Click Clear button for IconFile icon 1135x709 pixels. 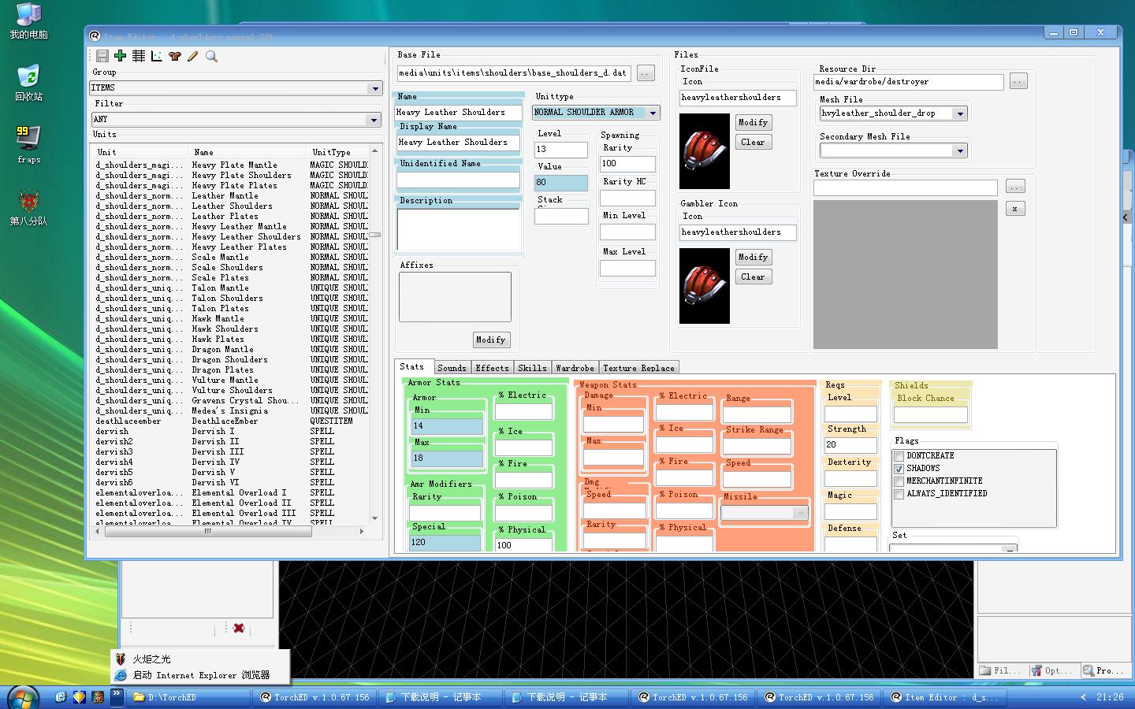pos(753,142)
